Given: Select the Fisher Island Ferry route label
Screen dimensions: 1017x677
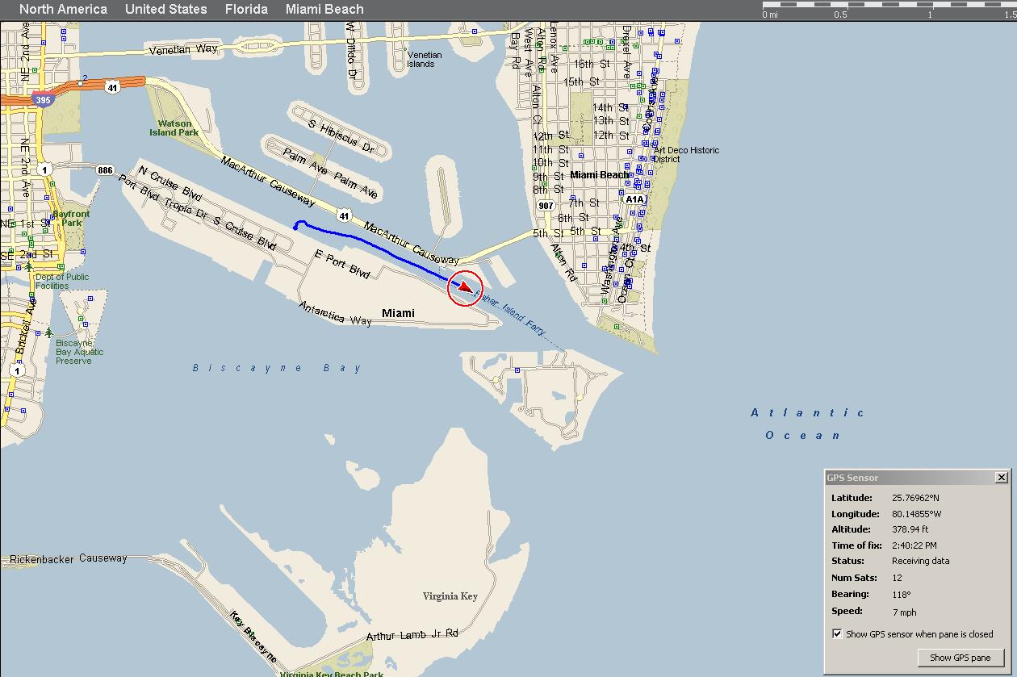Looking at the screenshot, I should coord(513,313).
